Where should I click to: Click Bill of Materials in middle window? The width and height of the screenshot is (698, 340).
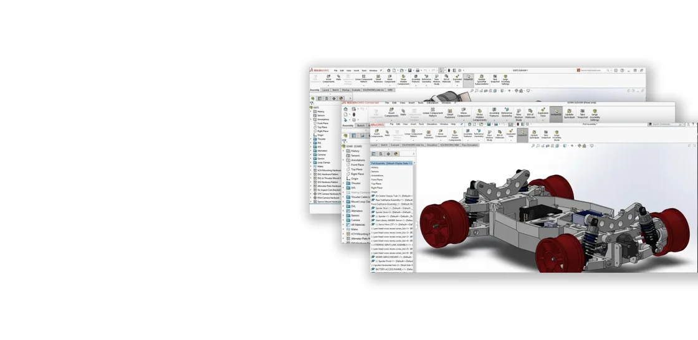point(530,113)
